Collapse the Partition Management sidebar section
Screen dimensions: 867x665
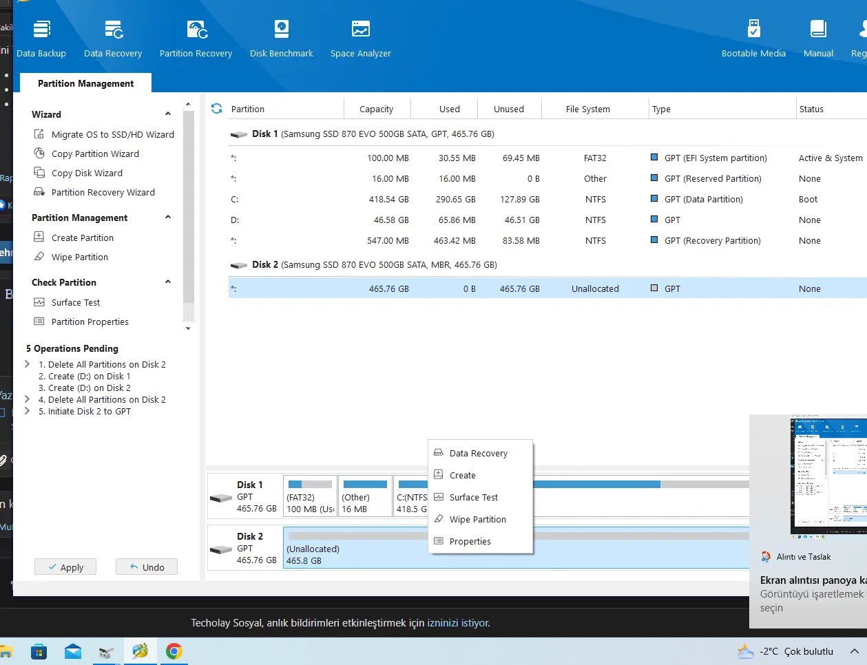click(168, 218)
